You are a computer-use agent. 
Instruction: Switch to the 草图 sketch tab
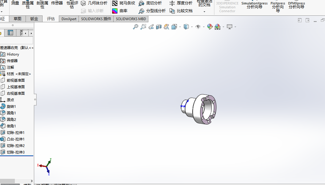click(18, 19)
